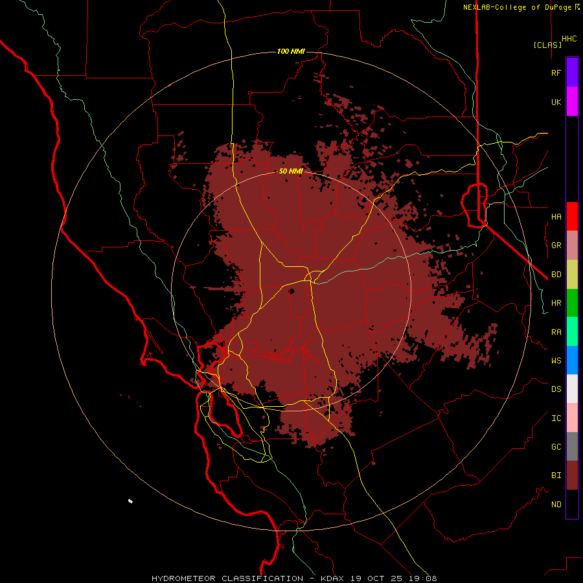Click the BD yellow legend swatch
Viewport: 583px width, 583px height.
572,275
